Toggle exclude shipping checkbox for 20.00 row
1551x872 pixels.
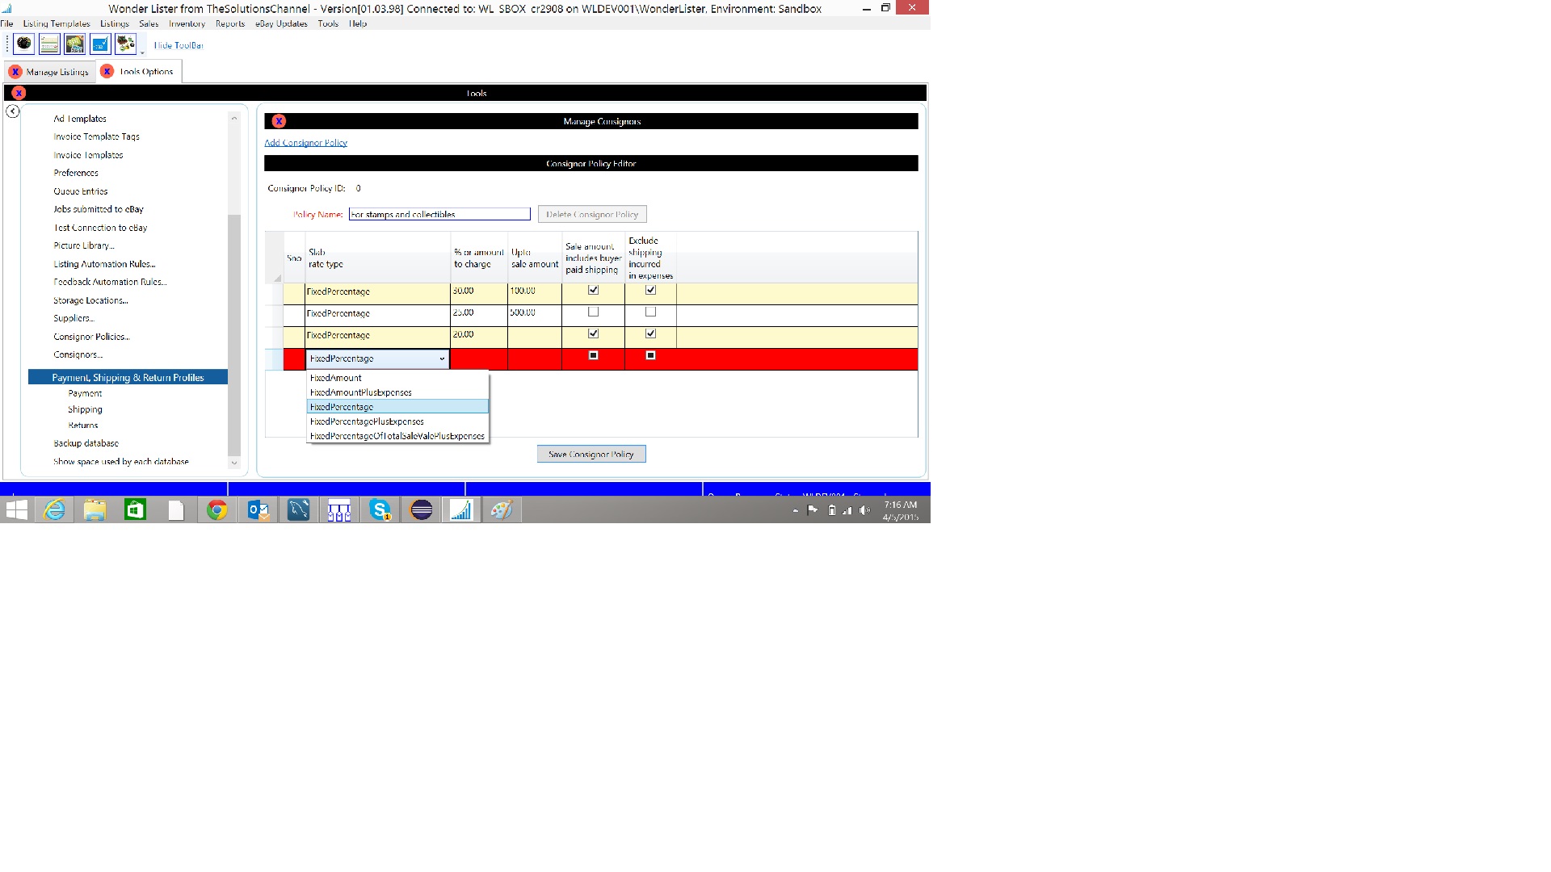[x=650, y=333]
